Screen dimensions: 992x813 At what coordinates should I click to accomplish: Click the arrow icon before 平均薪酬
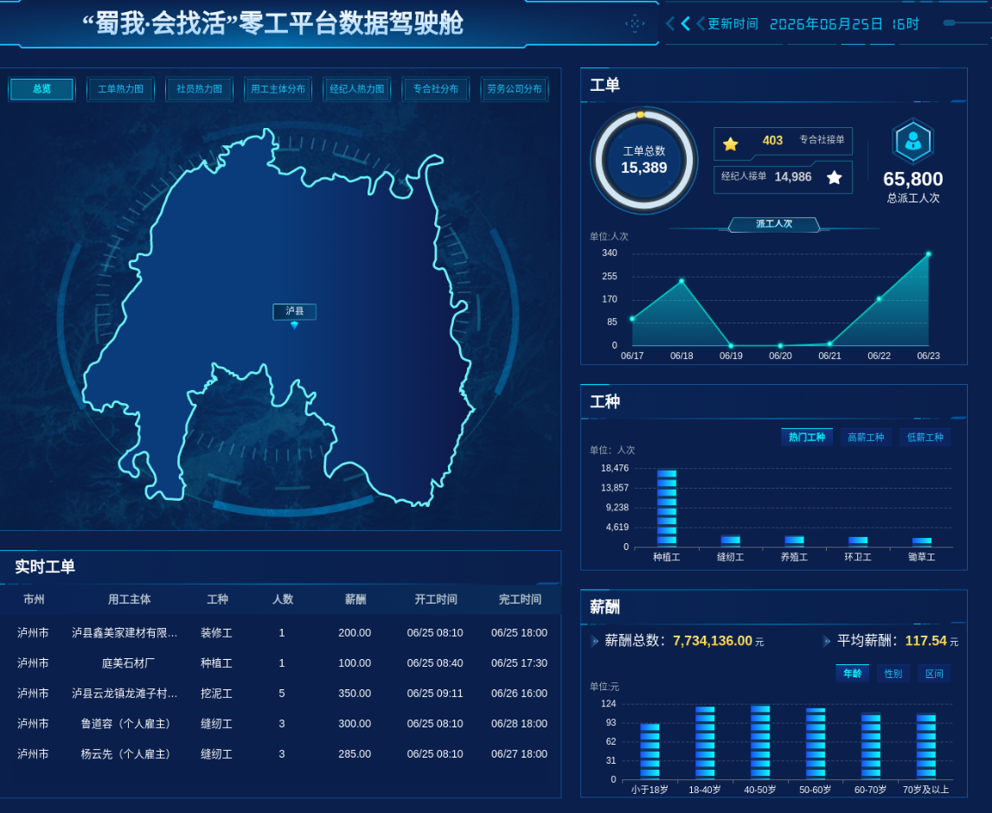[x=826, y=641]
